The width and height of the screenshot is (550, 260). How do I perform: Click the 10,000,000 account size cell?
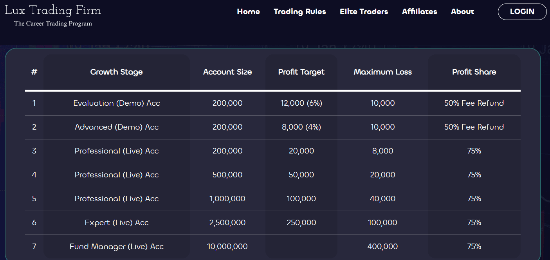pos(227,247)
